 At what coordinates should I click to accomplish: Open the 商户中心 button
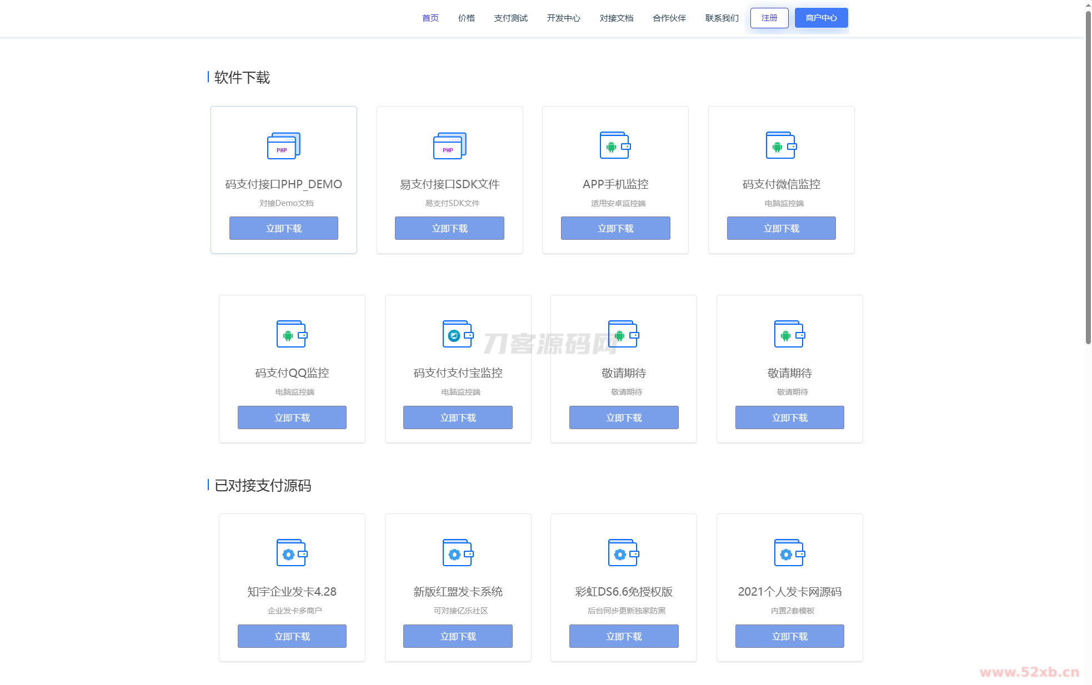[x=821, y=18]
